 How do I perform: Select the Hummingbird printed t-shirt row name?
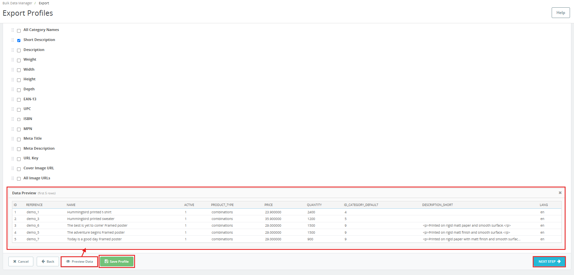point(89,212)
